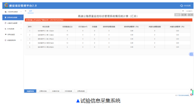Click the project name in row 2
The width and height of the screenshot is (195, 106).
click(x=46, y=35)
